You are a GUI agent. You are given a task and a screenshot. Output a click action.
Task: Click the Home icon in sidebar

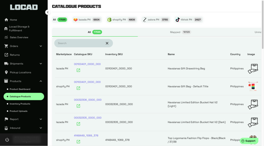[x=6, y=20]
